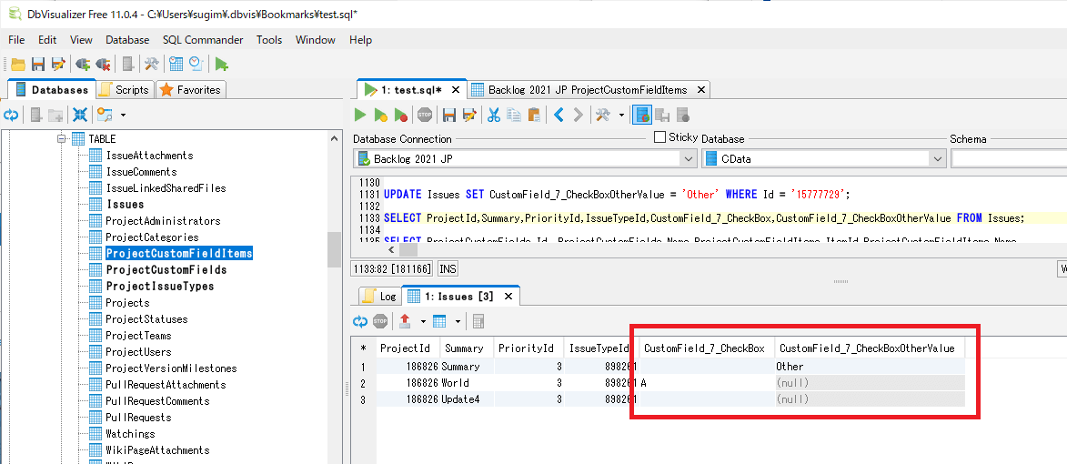The height and width of the screenshot is (464, 1067).
Task: Click the Disconnect All plug icon with red X
Action: (x=103, y=64)
